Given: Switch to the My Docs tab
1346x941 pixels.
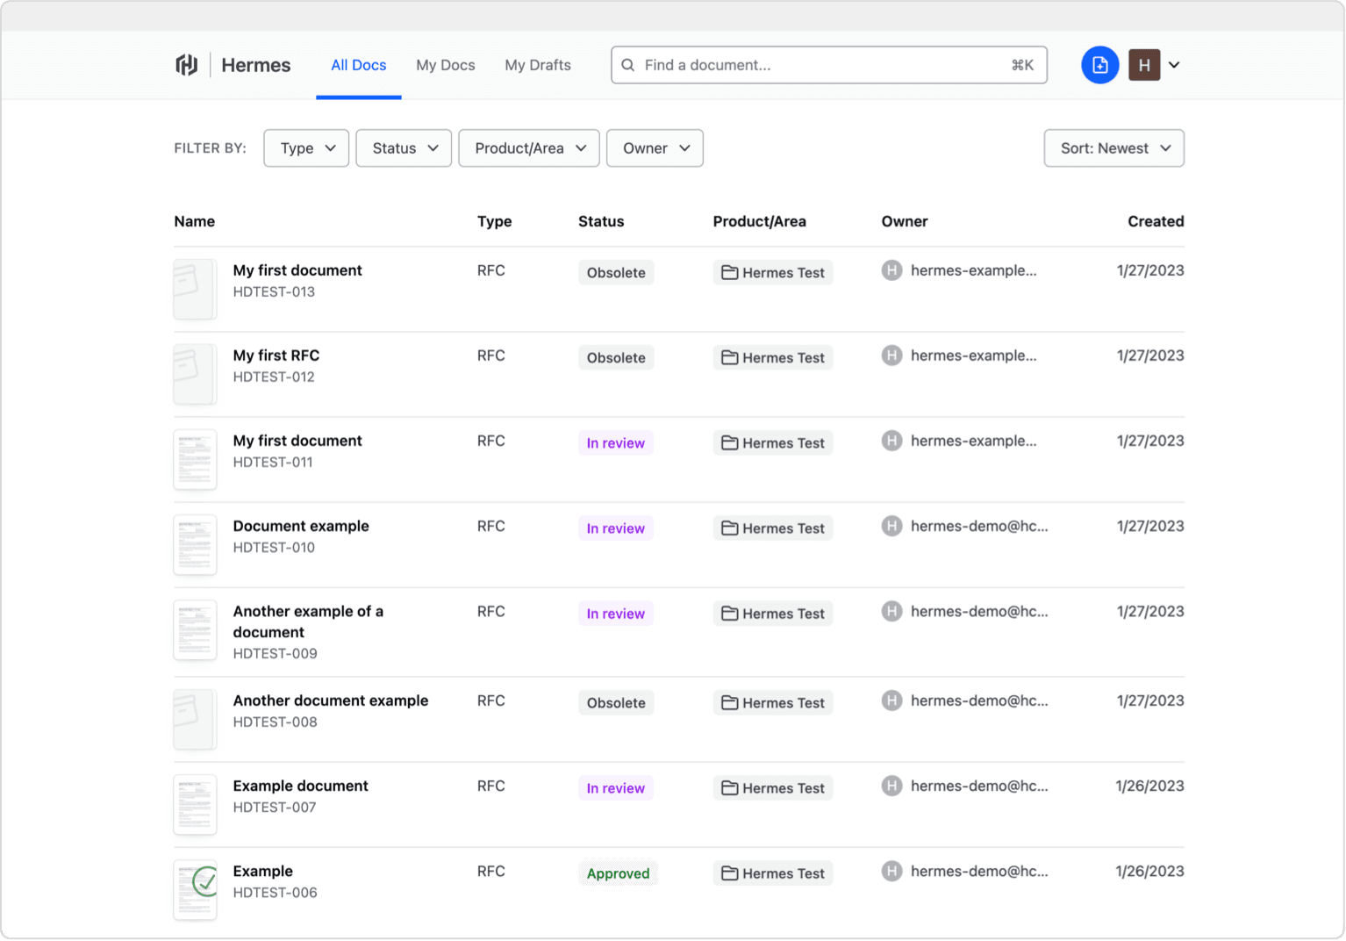Looking at the screenshot, I should tap(446, 65).
